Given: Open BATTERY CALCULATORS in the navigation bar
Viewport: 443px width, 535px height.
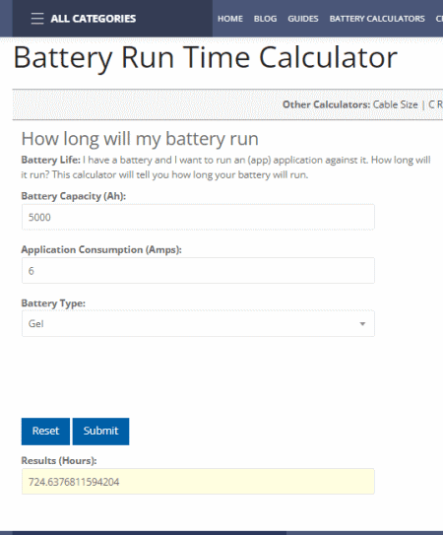Looking at the screenshot, I should [x=377, y=19].
